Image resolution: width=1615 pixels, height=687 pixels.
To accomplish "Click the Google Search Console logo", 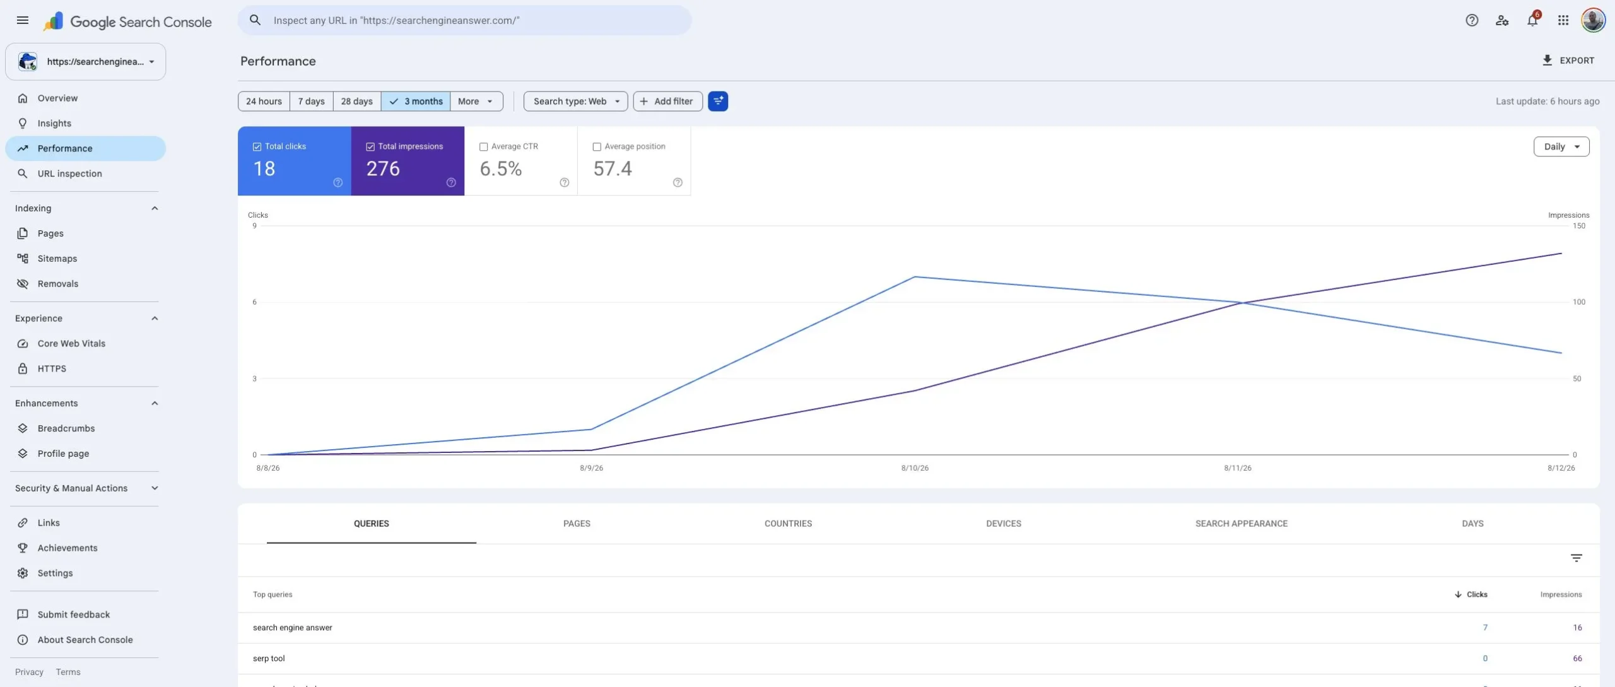I will pyautogui.click(x=127, y=21).
